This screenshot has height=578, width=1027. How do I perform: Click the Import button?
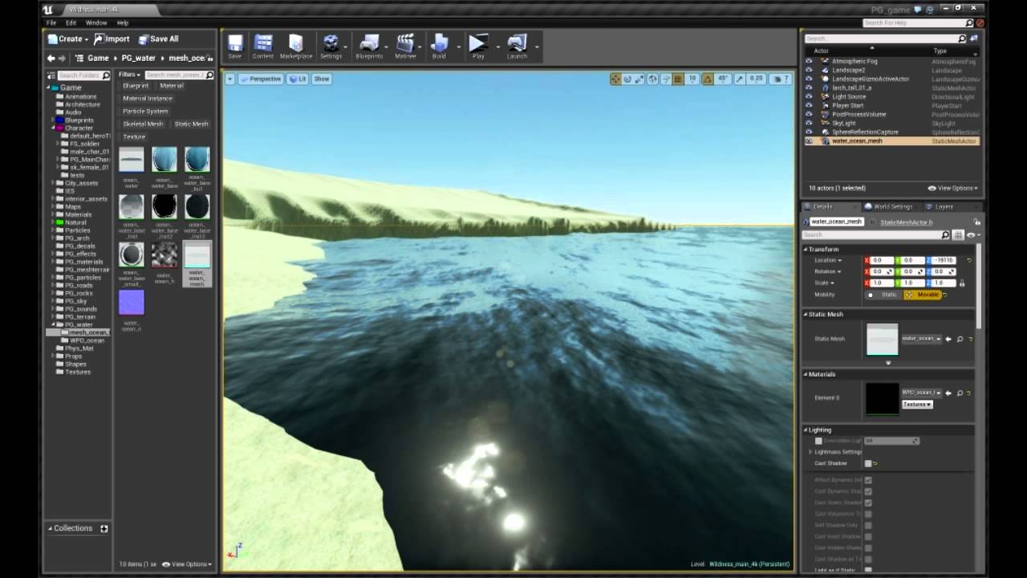112,39
